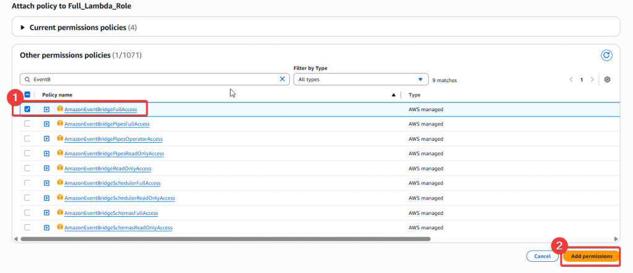Viewport: 633px width, 273px height.
Task: Click the scrollbar right arrow
Action: coord(616,239)
